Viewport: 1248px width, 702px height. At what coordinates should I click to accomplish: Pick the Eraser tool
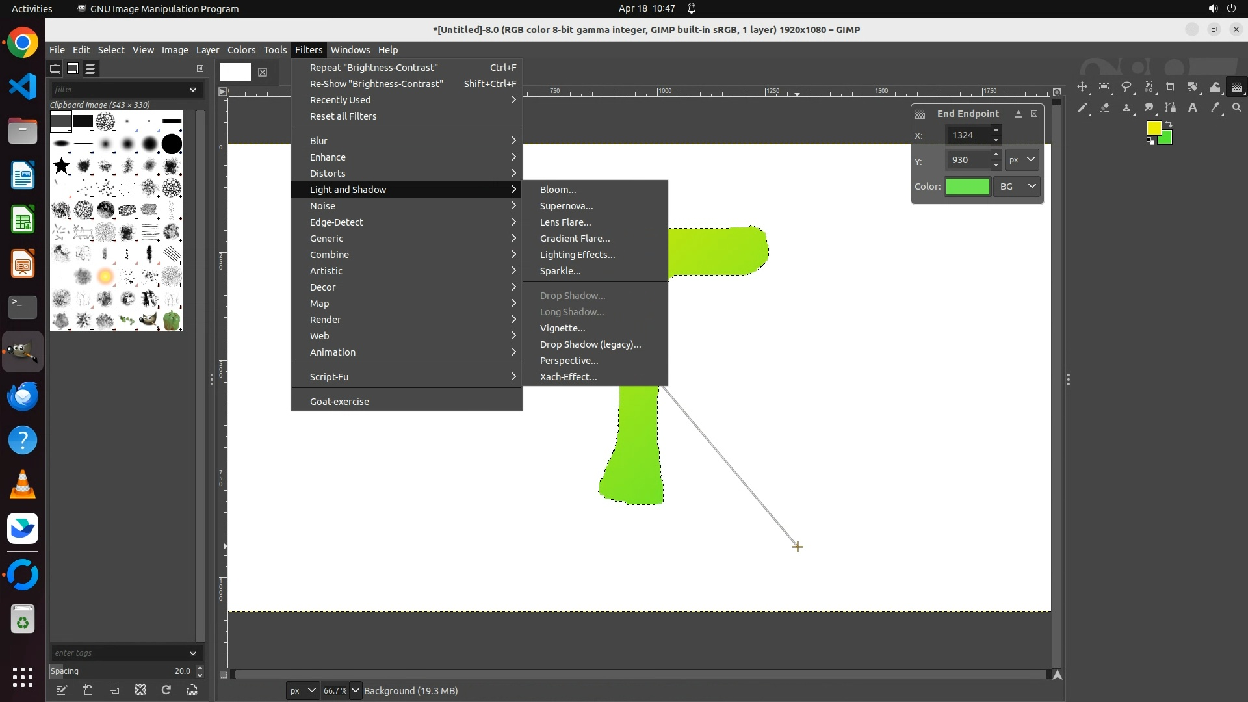(x=1104, y=108)
